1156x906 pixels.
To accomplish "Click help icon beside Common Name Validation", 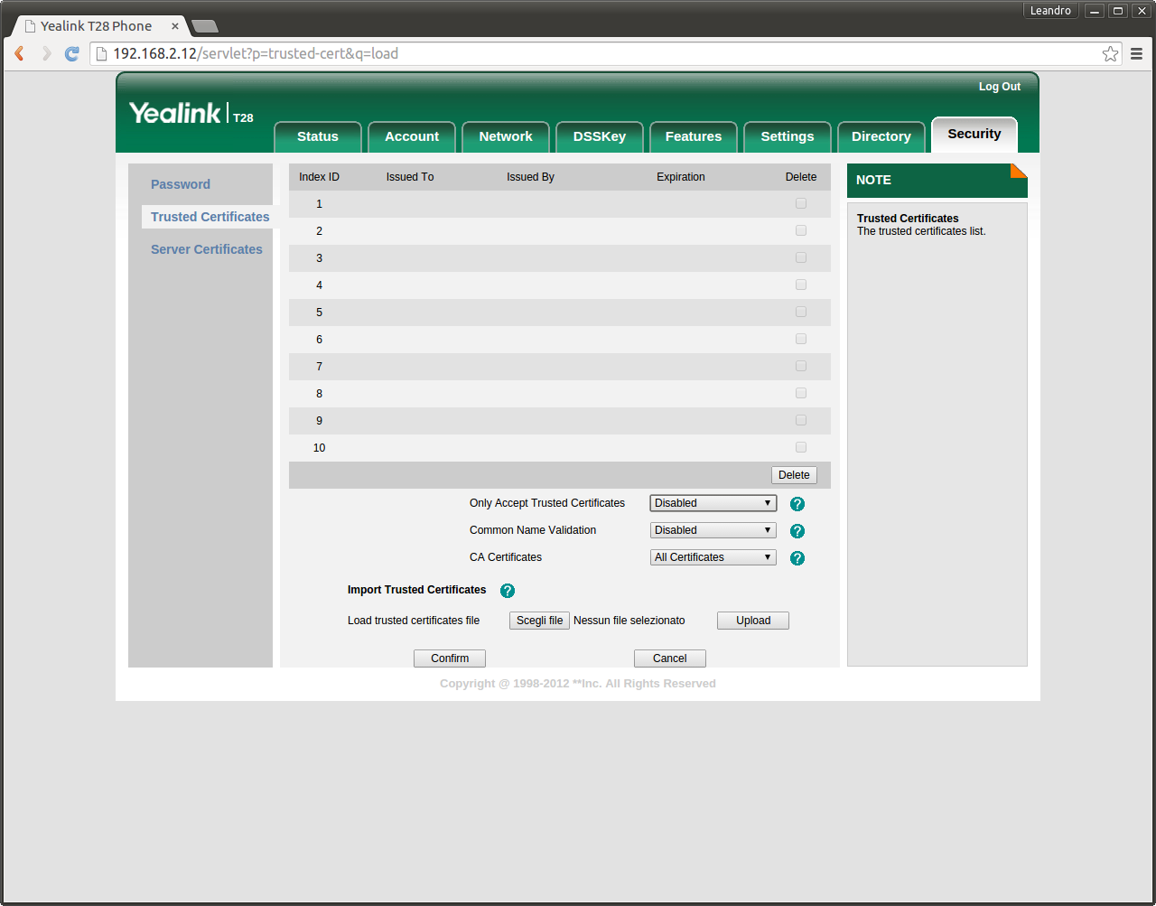I will click(x=797, y=531).
